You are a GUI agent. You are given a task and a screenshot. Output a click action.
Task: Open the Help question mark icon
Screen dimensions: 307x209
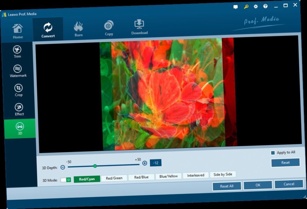265,6
